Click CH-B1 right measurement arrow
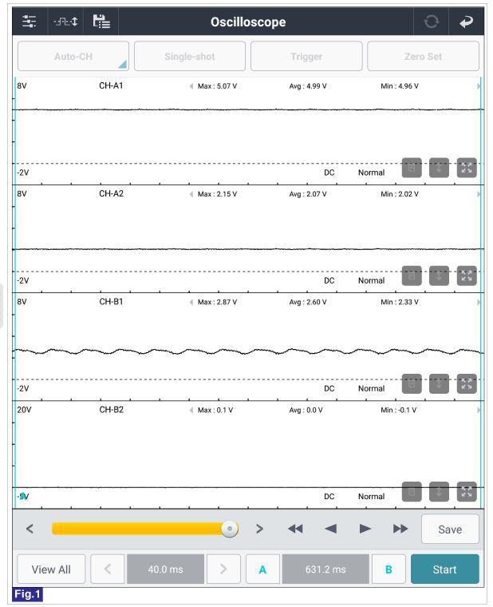The height and width of the screenshot is (607, 493). [x=479, y=302]
